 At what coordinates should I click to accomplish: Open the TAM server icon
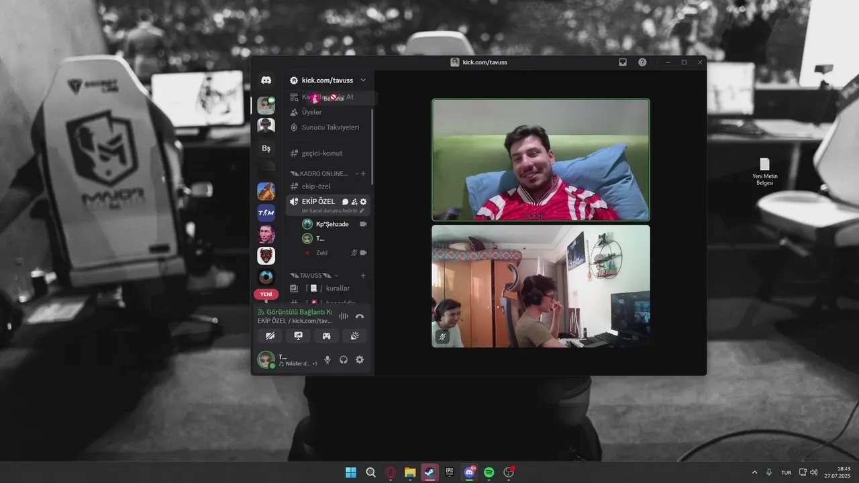click(x=266, y=213)
